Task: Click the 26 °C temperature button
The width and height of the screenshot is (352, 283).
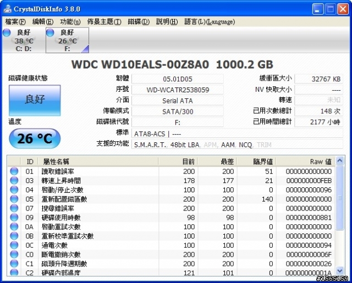Action: click(x=35, y=138)
